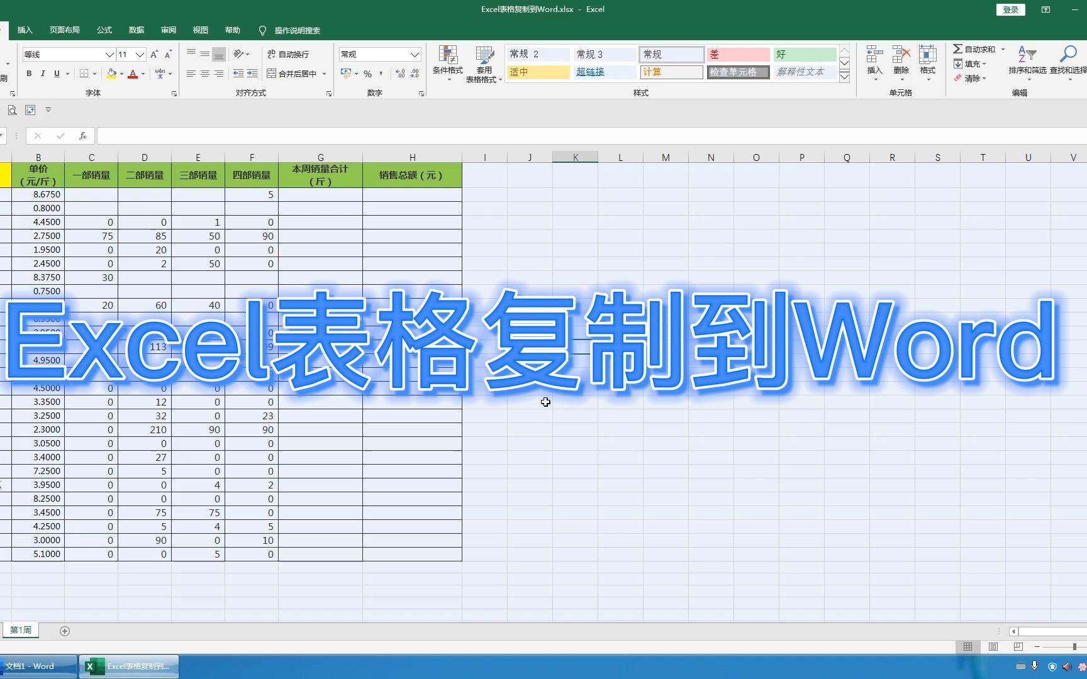
Task: Open 查找和选择 find and select
Action: [x=1068, y=63]
